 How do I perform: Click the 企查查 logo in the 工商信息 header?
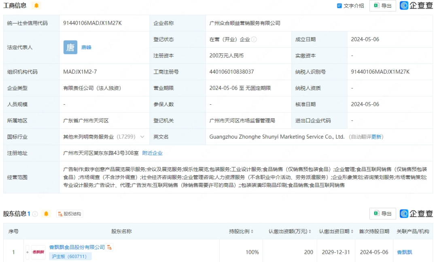pyautogui.click(x=416, y=6)
